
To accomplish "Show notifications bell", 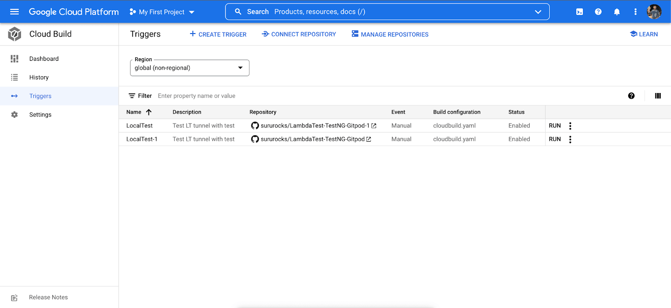I will pos(616,12).
